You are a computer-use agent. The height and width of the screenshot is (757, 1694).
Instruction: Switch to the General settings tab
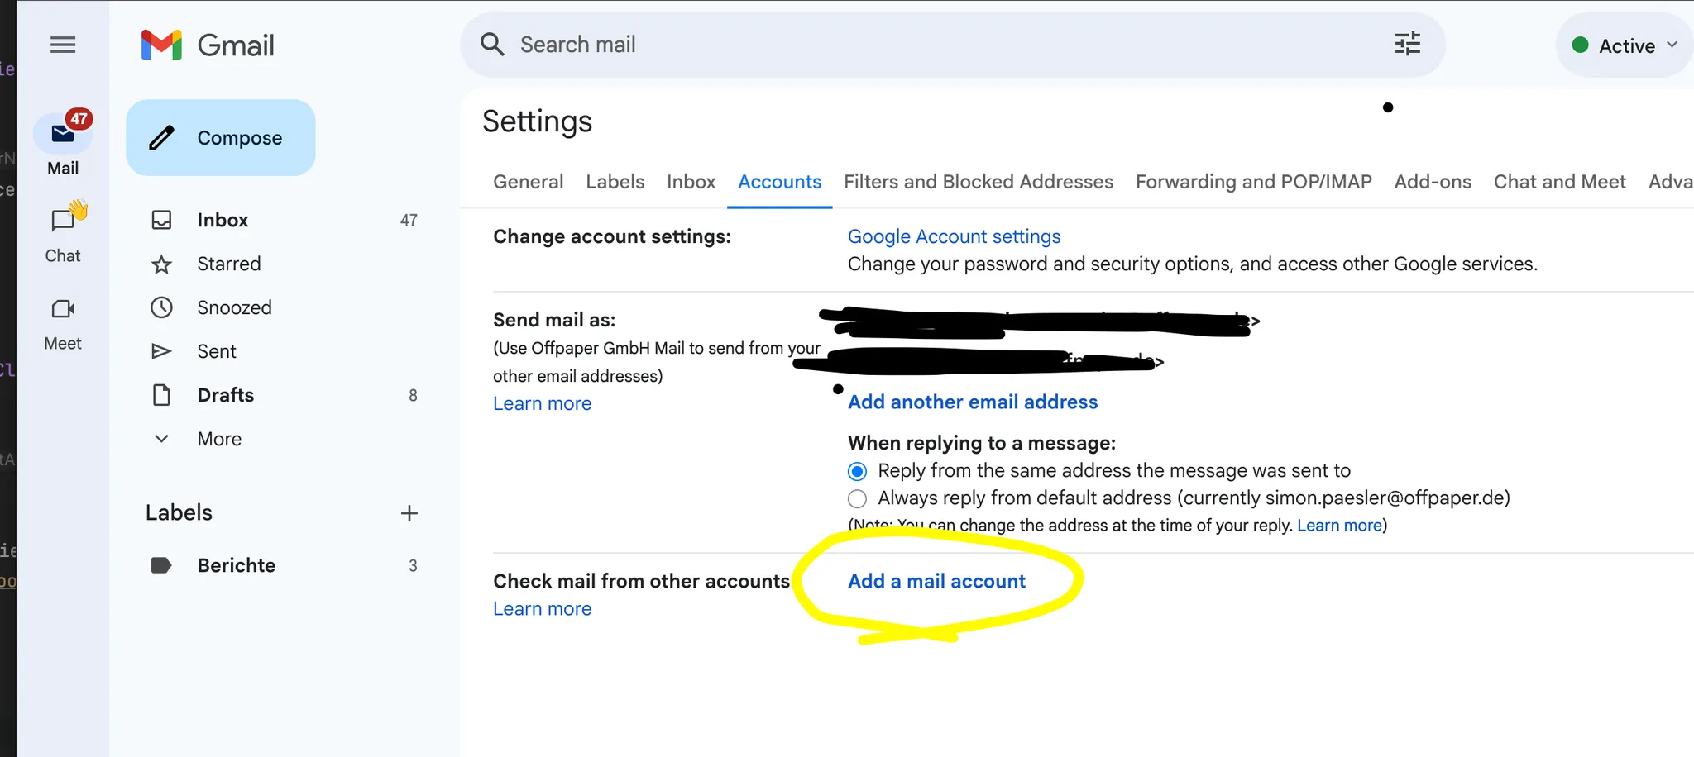coord(528,182)
